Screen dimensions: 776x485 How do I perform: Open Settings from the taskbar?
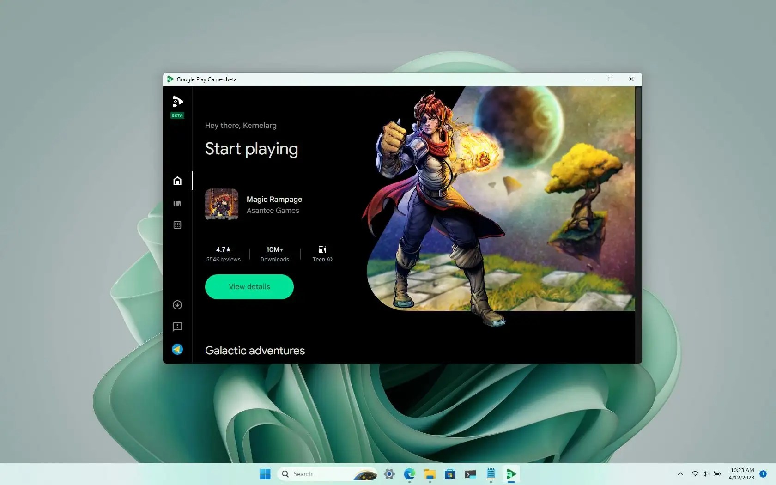(x=388, y=474)
